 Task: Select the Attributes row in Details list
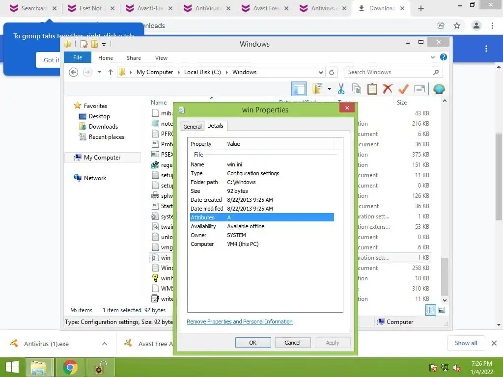point(262,217)
